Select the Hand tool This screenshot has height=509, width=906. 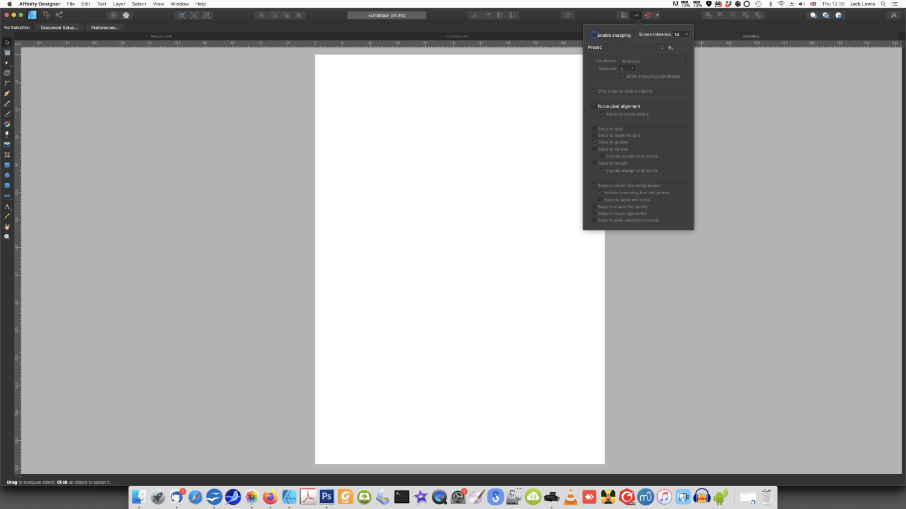(x=7, y=227)
